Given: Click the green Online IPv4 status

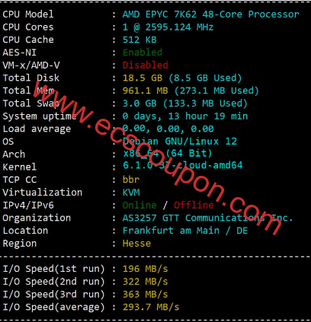Looking at the screenshot, I should point(139,205).
